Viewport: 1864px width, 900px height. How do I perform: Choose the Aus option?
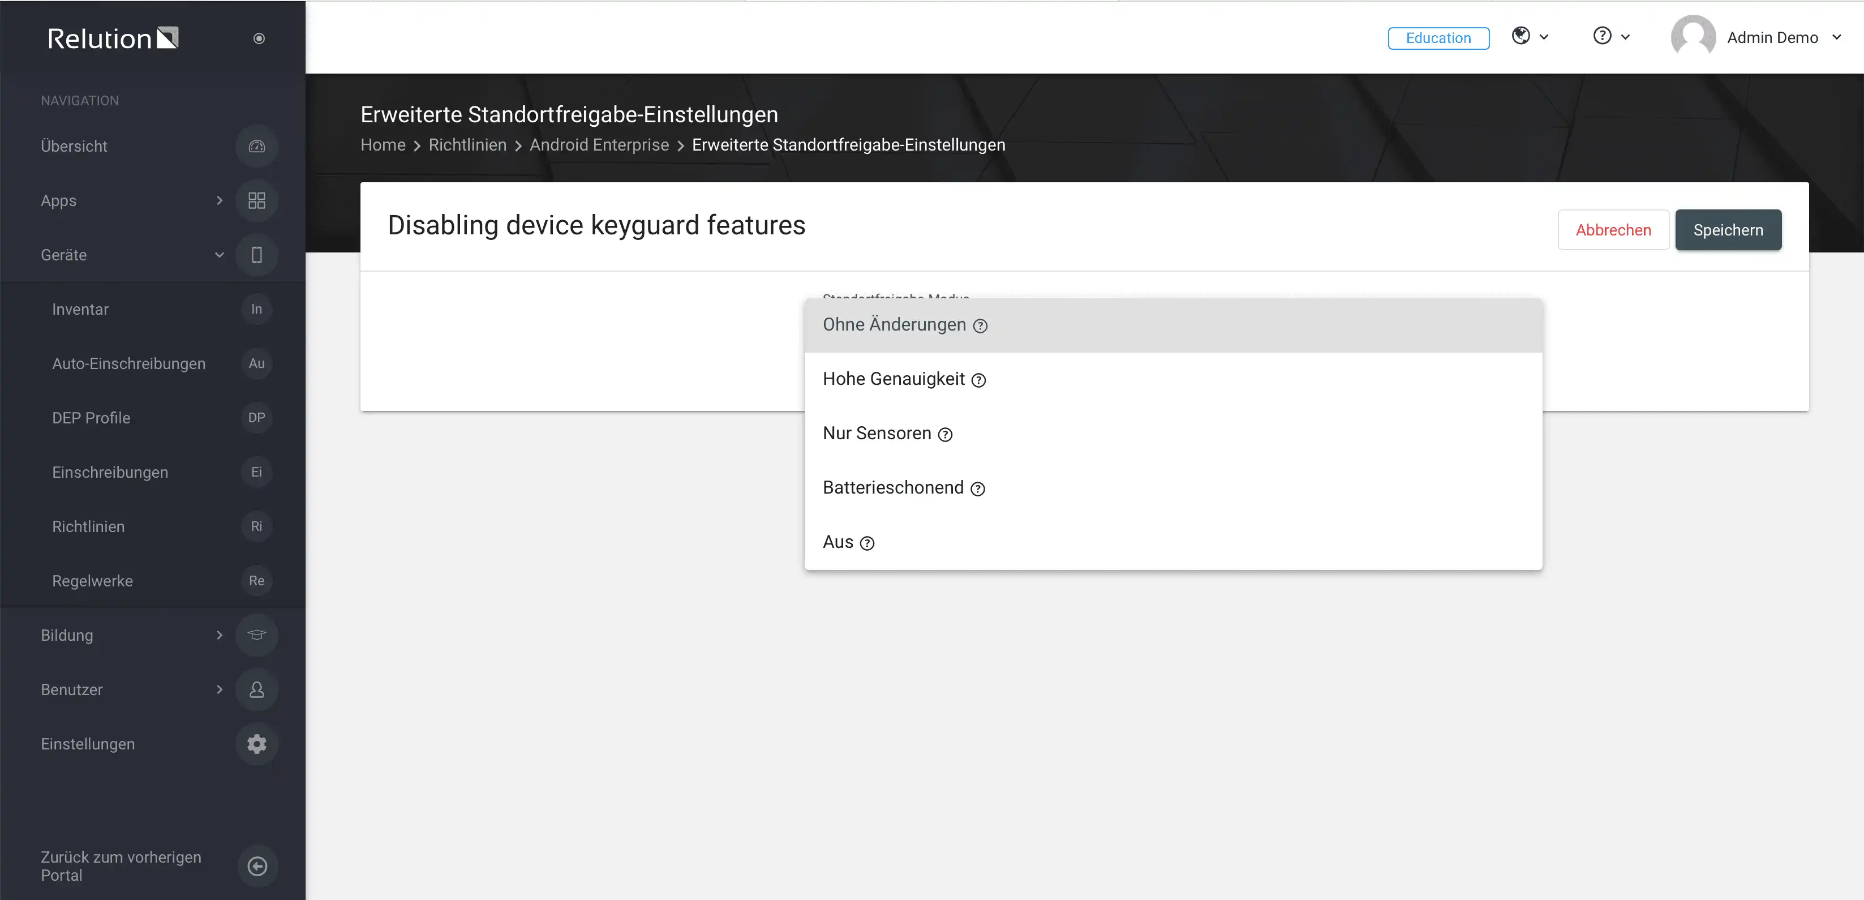[x=1173, y=542]
